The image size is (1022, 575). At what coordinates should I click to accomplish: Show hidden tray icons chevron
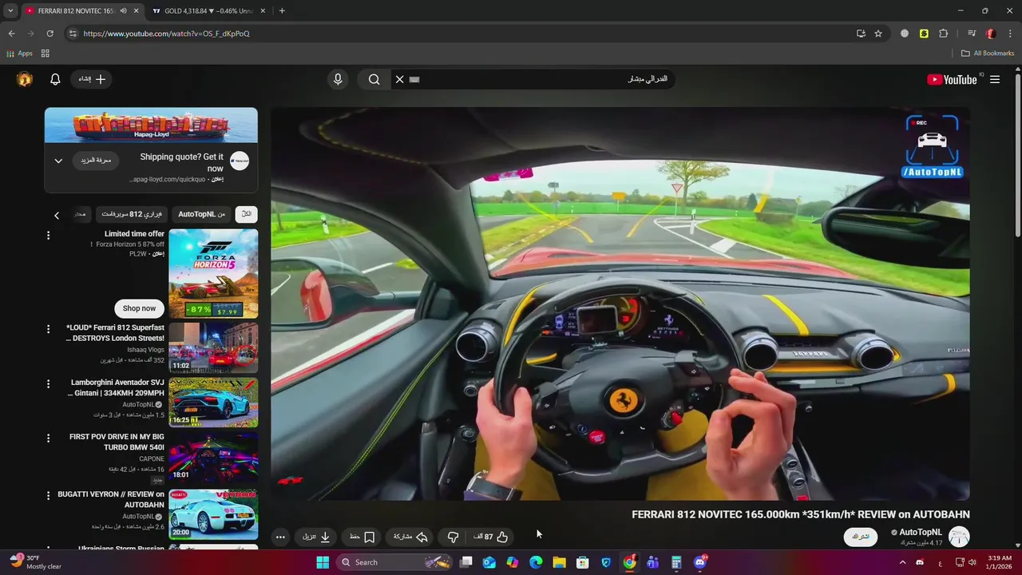(x=903, y=562)
